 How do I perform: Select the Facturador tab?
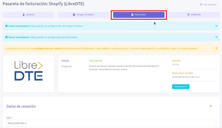139,15
